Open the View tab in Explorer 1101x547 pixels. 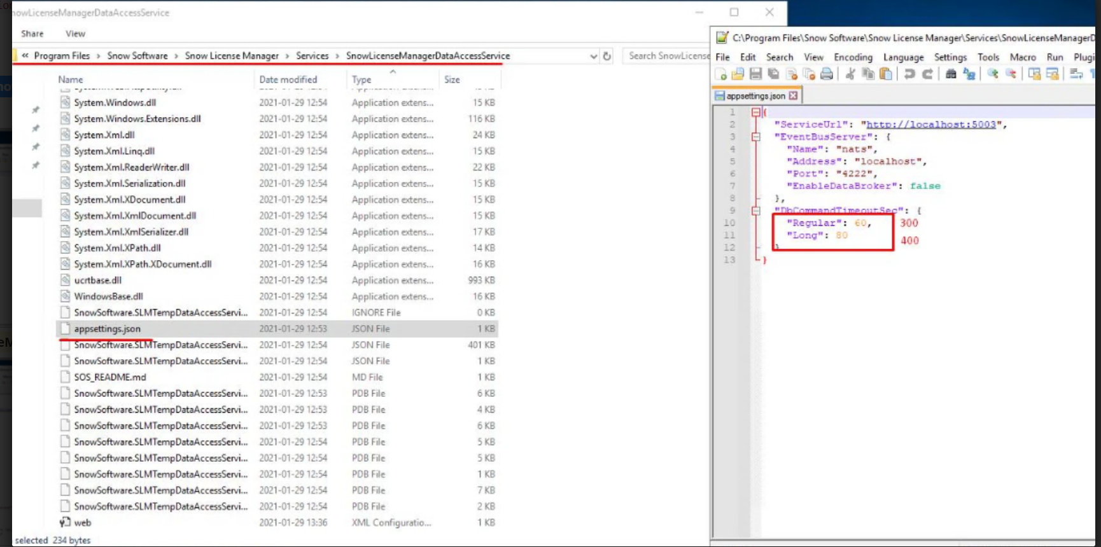tap(75, 34)
